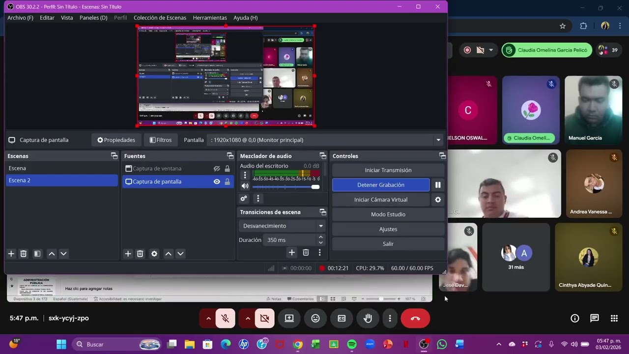The image size is (629, 354).
Task: Open source properties gear in the Fuentes panel
Action: tap(154, 254)
